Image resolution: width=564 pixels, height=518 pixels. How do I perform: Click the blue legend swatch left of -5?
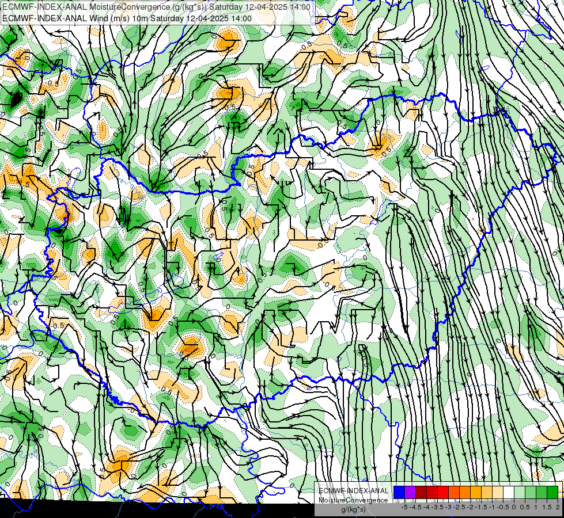coord(399,492)
